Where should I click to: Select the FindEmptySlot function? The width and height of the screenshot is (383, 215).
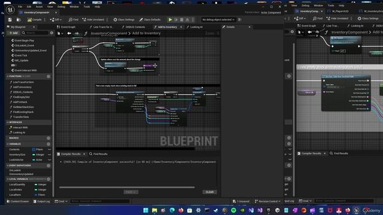pos(21,97)
